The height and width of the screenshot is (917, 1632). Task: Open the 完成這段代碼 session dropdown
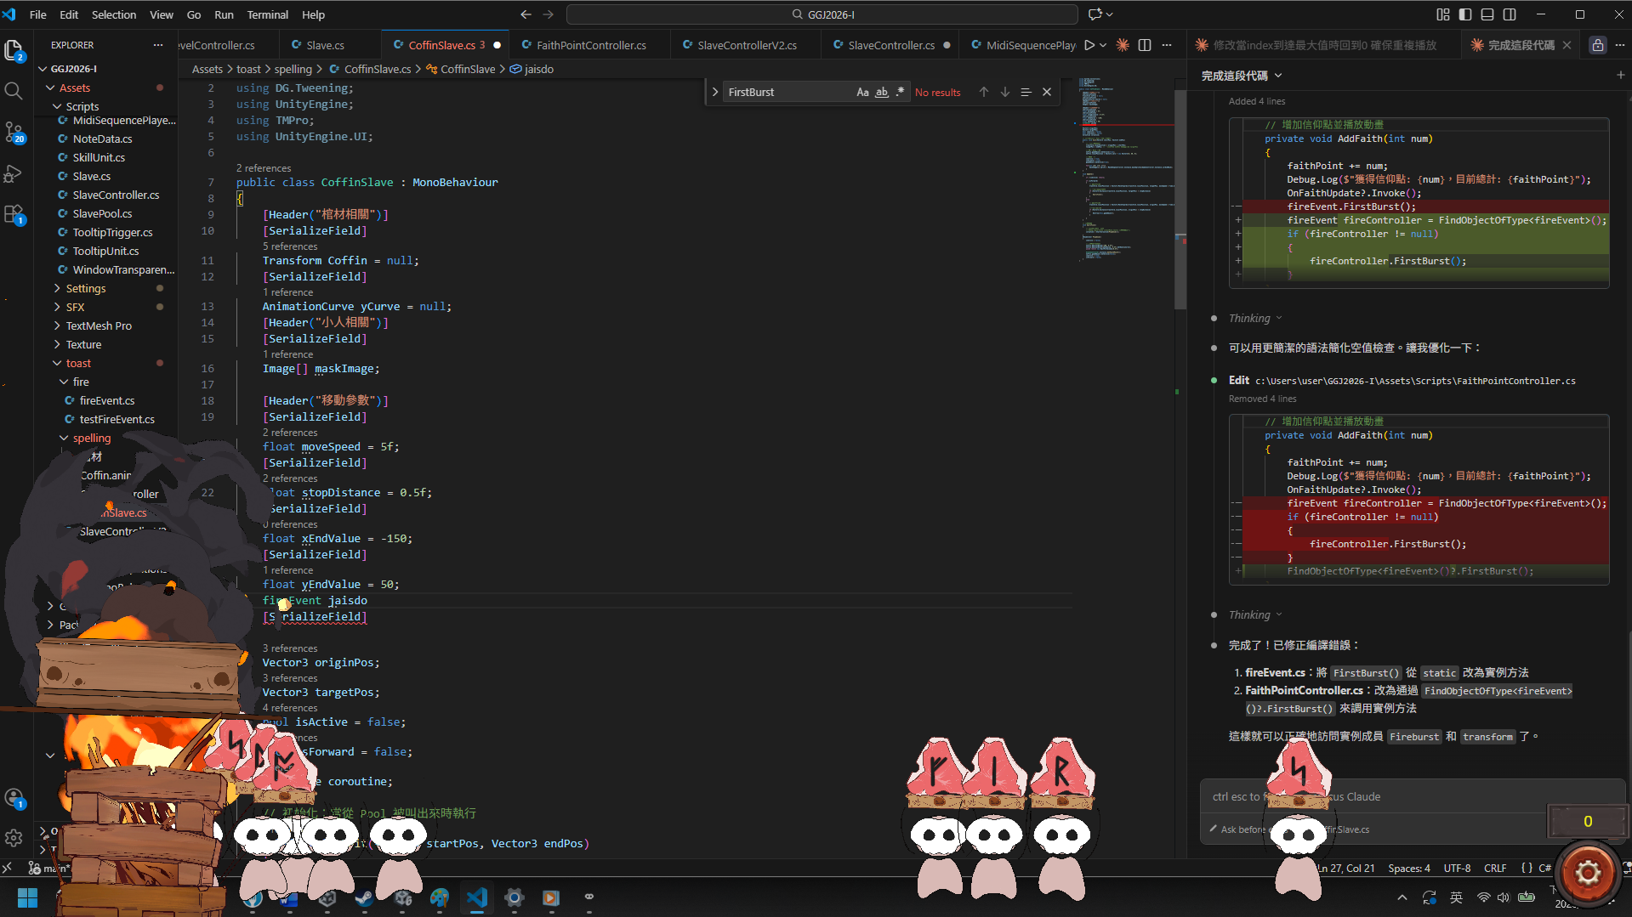point(1241,76)
